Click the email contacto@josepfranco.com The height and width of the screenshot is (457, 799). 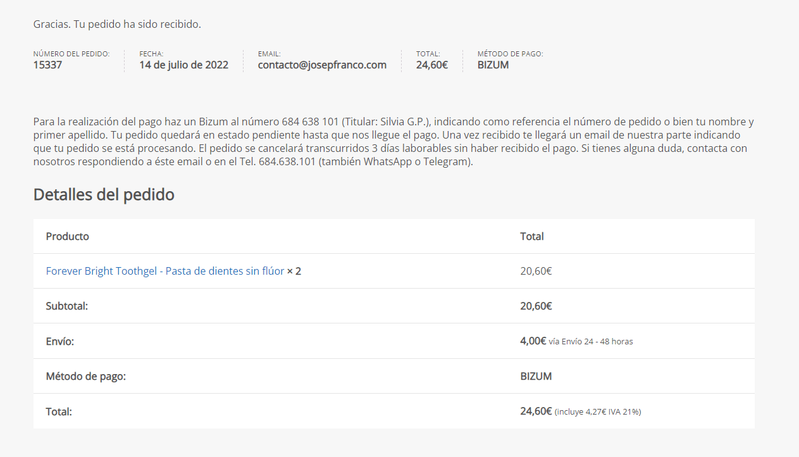point(322,65)
